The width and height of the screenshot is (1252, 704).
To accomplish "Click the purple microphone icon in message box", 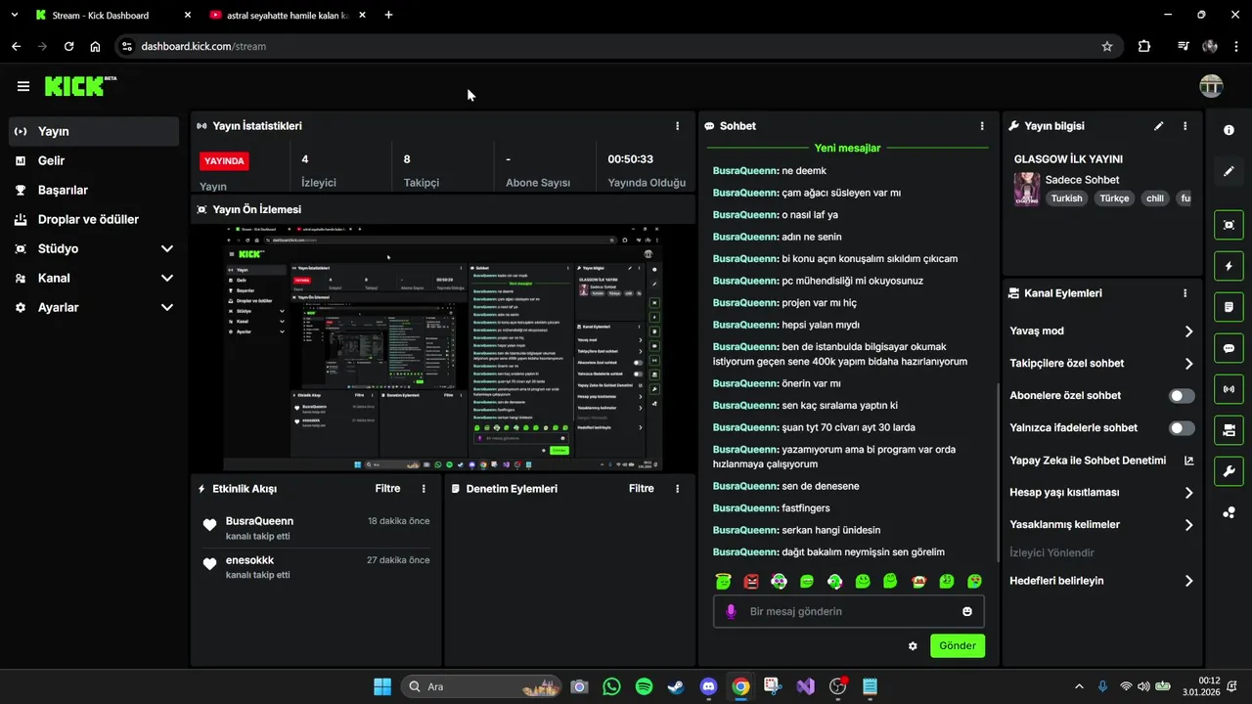I will pyautogui.click(x=730, y=611).
